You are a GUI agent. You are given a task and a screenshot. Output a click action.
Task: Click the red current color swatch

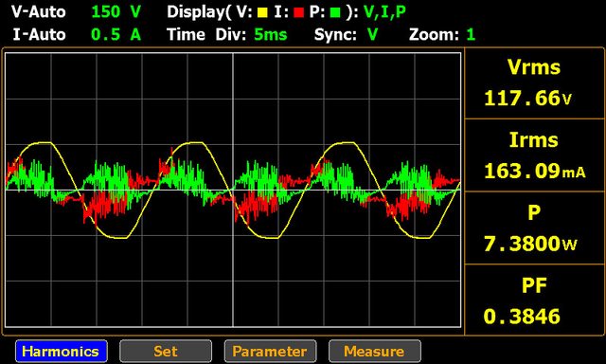click(298, 12)
